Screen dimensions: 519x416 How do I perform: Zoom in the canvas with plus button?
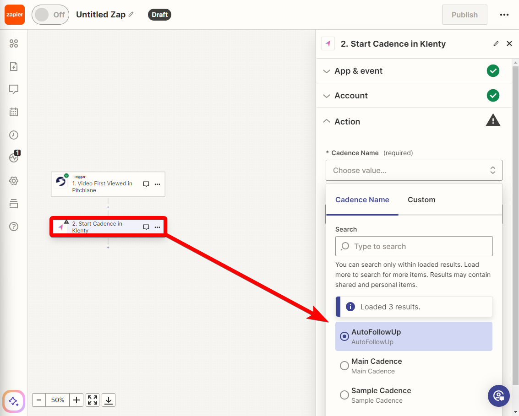click(76, 400)
